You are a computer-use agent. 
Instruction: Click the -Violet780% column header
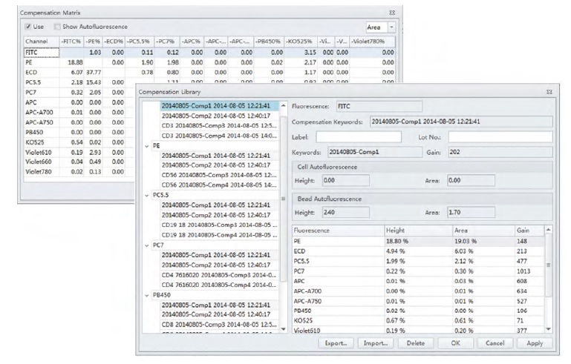[x=372, y=42]
